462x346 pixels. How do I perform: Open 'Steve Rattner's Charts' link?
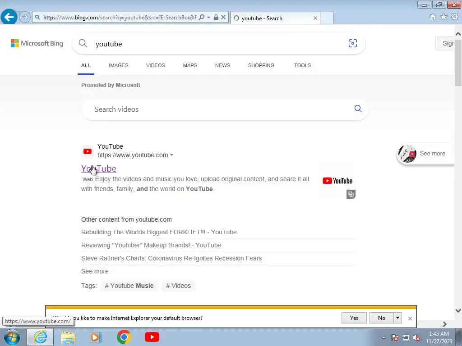[171, 258]
